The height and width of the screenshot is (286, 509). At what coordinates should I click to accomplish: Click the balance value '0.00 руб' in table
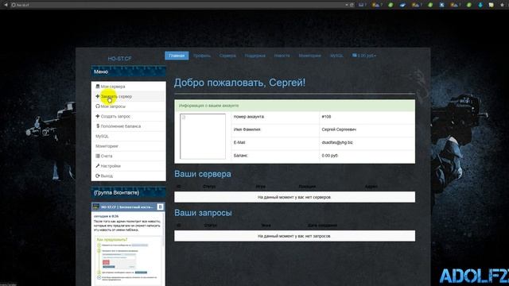(330, 156)
